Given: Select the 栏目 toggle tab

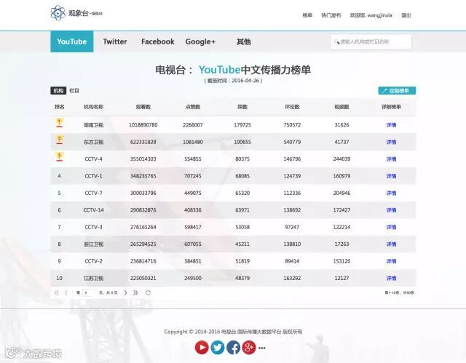Looking at the screenshot, I should pos(74,90).
